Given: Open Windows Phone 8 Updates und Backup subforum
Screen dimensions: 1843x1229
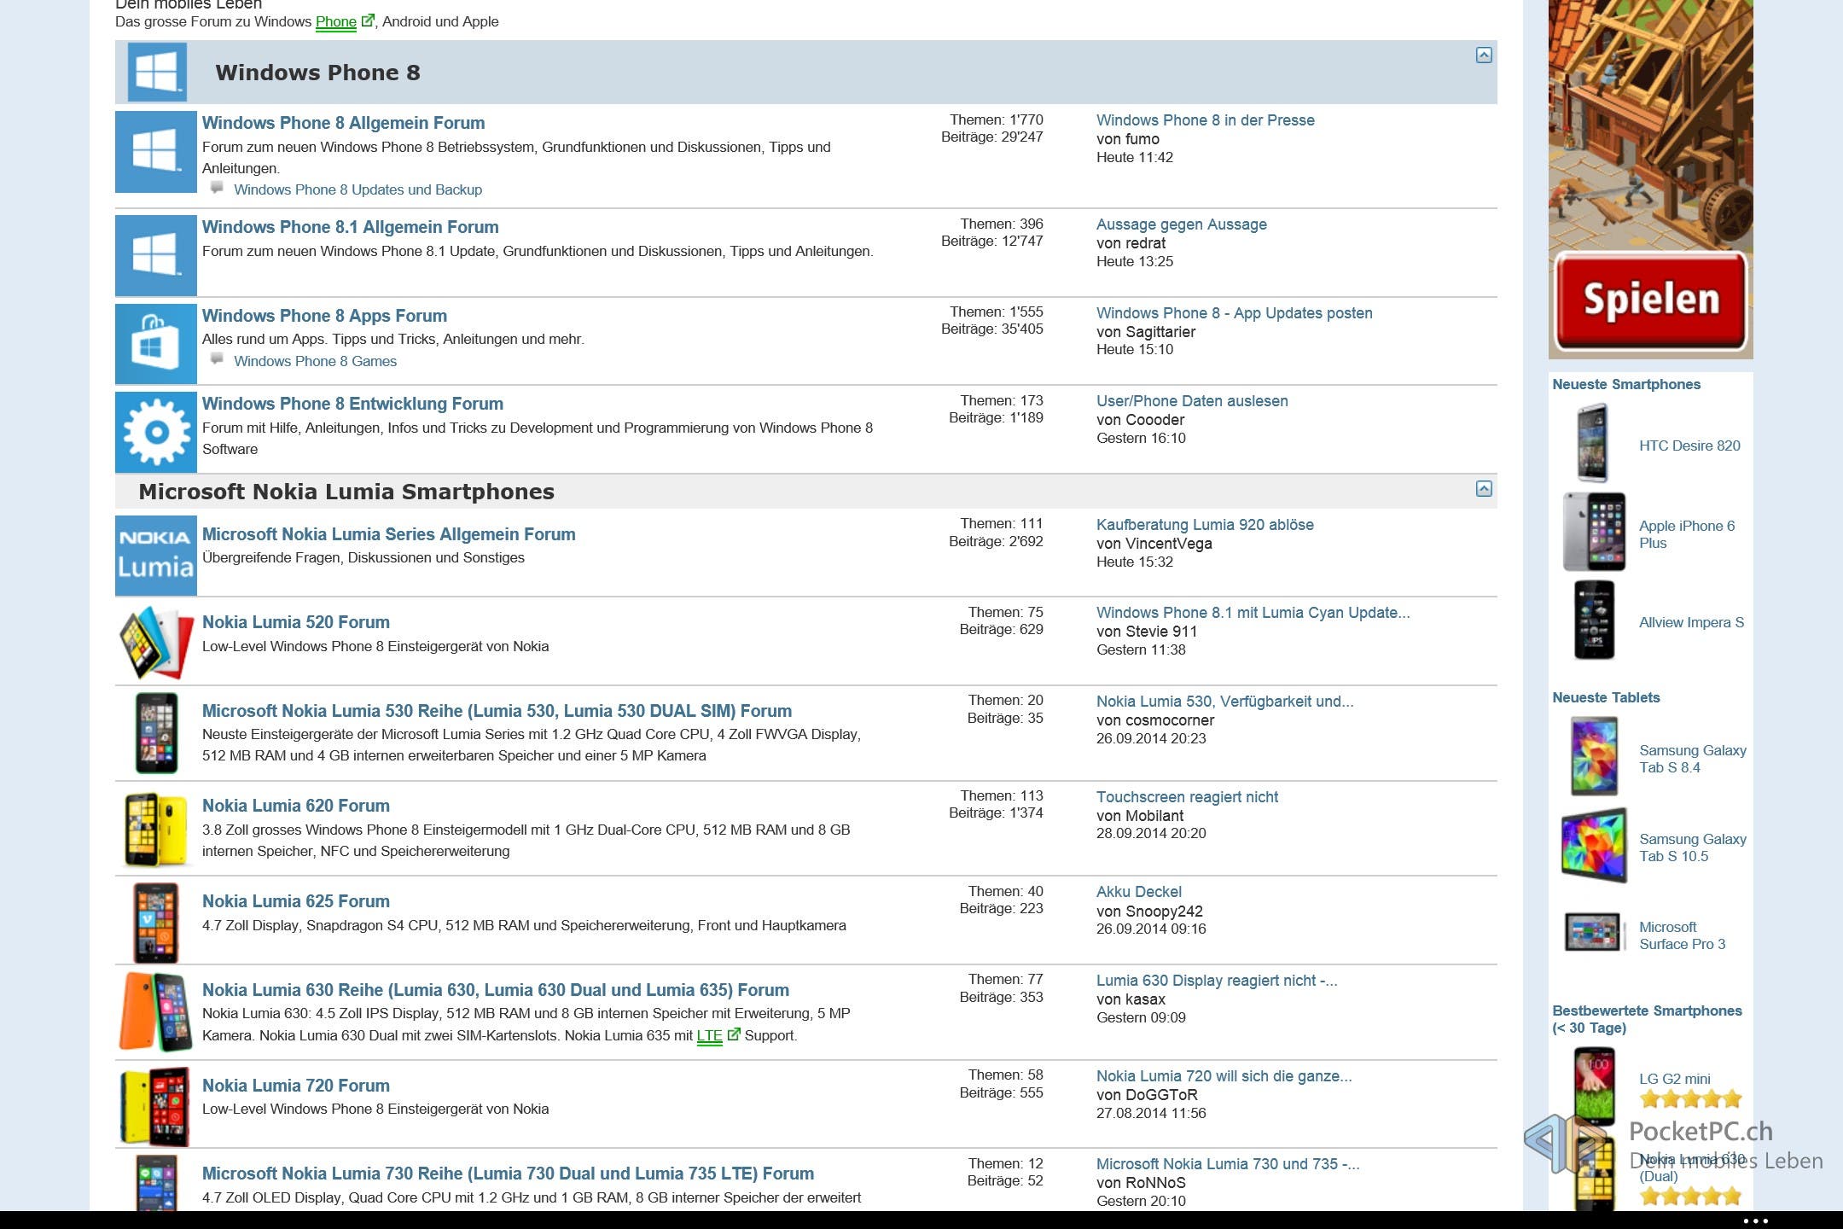Looking at the screenshot, I should point(358,189).
